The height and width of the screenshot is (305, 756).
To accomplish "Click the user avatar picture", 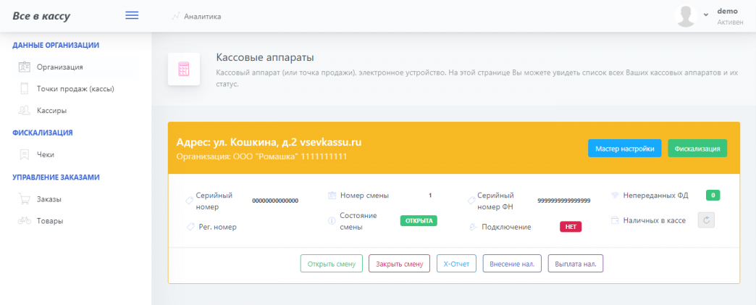I will 686,16.
